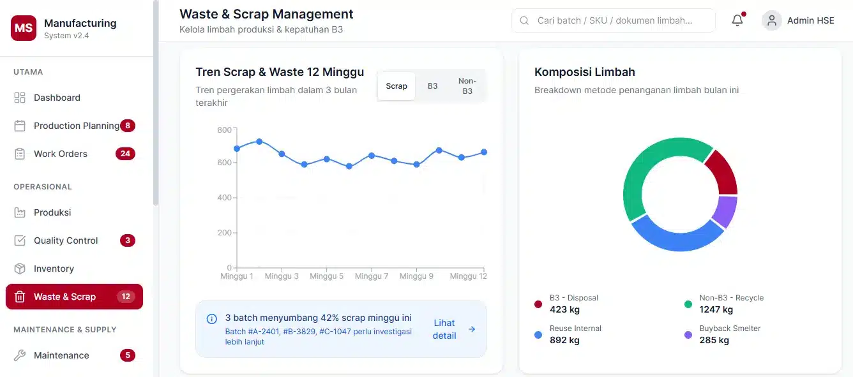Click the Quality Control checkmark icon
Viewport: 853px width, 377px height.
20,240
